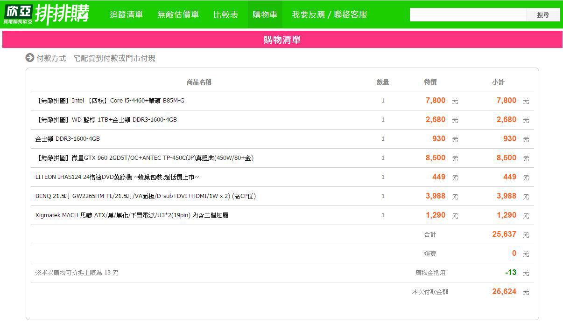Click the 購物金抵用 label
The image size is (563, 322).
point(430,273)
